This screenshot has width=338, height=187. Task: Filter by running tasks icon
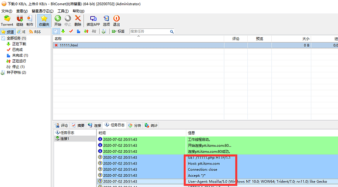click(x=86, y=31)
